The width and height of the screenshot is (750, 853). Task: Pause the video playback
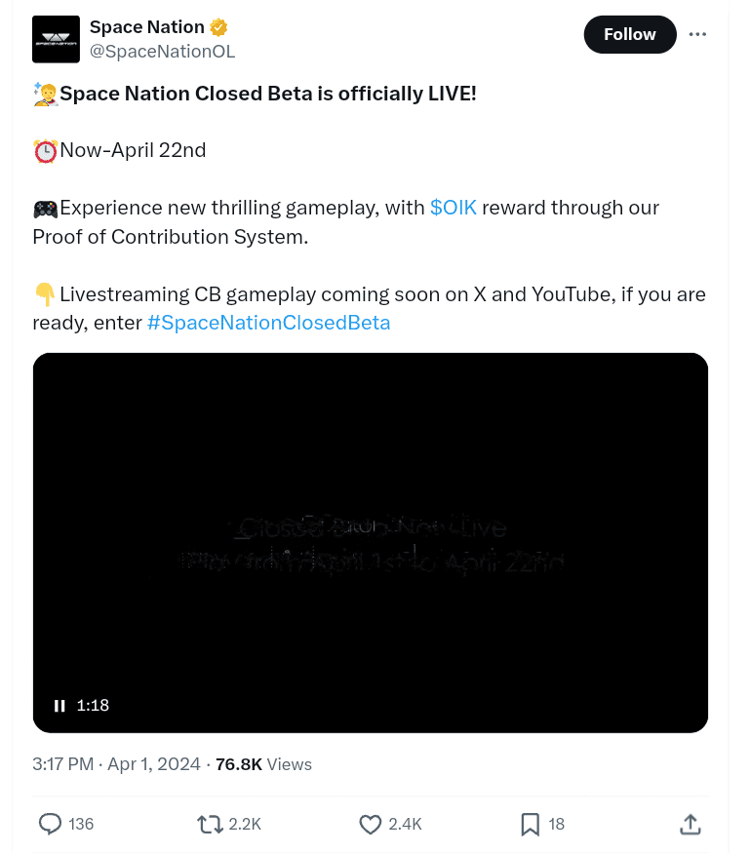pyautogui.click(x=59, y=705)
